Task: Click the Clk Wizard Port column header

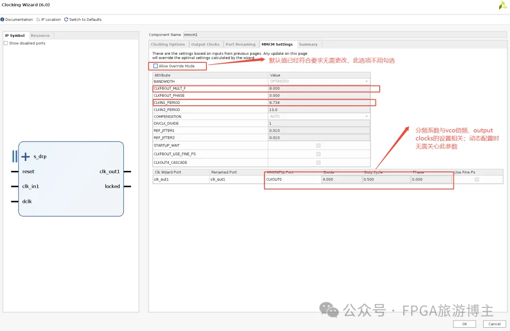Action: 181,172
